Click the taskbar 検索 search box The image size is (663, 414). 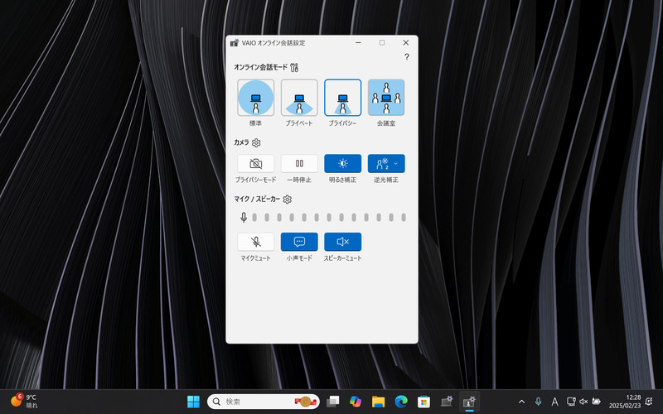tap(263, 402)
